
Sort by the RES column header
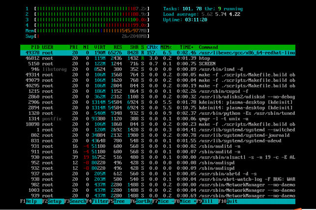117,47
